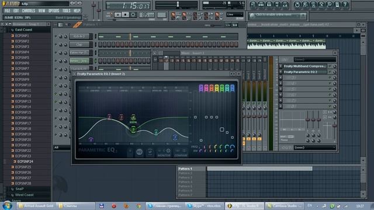Open the TOOLS menu

66,10
